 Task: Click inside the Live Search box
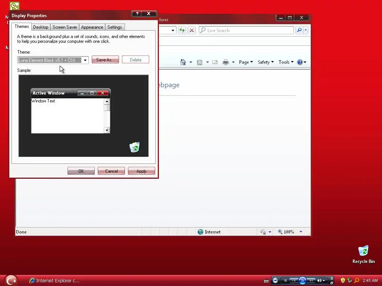point(246,31)
